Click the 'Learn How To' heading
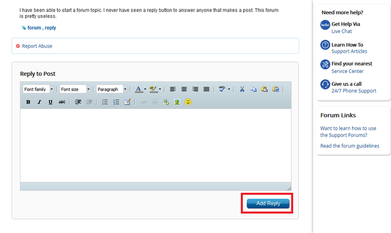Screen dimensions: 391x233 347,45
